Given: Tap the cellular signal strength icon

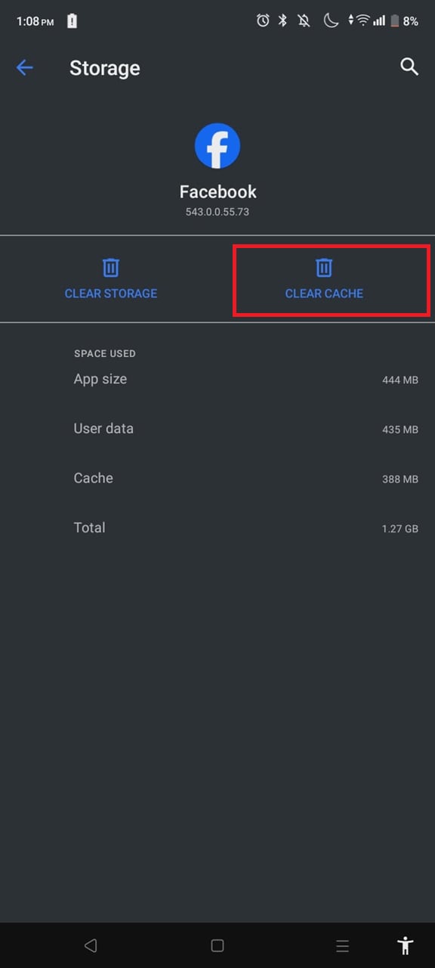Looking at the screenshot, I should pos(378,21).
